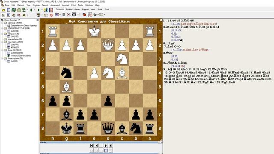Step one move forward

[106, 145]
